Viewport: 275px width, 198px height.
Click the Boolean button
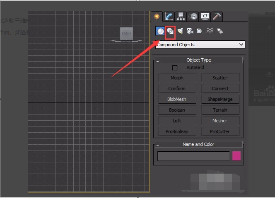(177, 110)
